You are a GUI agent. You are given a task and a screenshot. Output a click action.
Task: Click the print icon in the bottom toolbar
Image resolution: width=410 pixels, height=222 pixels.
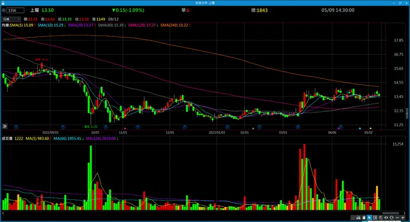coord(358,218)
